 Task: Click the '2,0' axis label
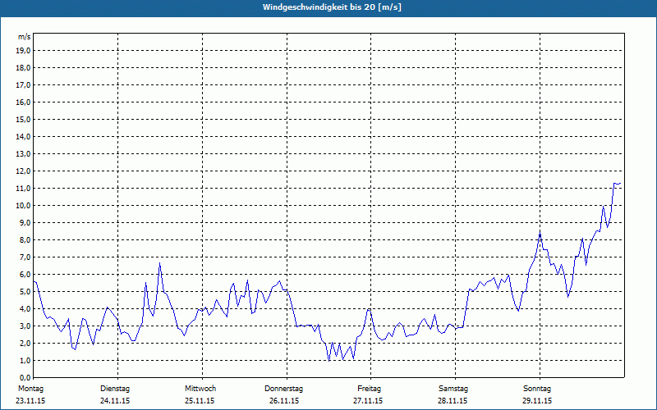pyautogui.click(x=25, y=343)
